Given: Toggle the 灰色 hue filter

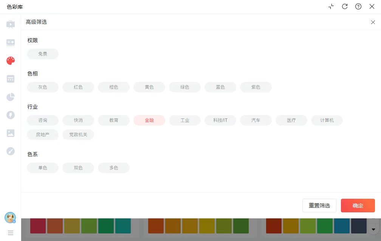Looking at the screenshot, I should tap(43, 87).
